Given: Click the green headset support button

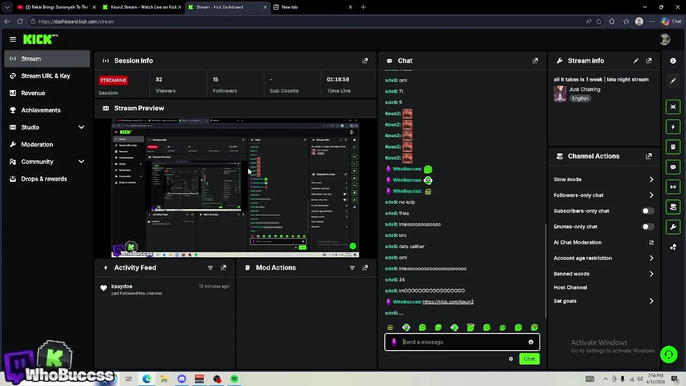Looking at the screenshot, I should point(668,354).
